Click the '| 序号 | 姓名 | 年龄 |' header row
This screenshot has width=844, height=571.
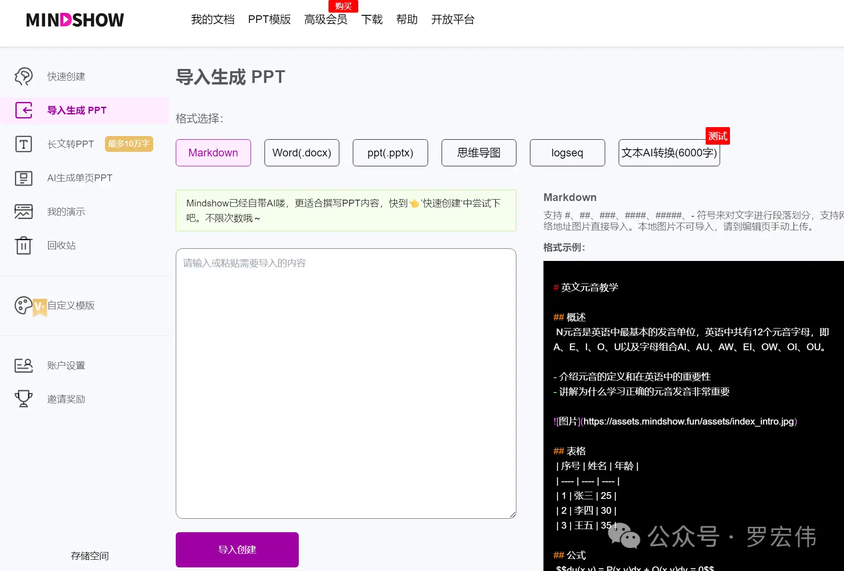click(x=597, y=466)
